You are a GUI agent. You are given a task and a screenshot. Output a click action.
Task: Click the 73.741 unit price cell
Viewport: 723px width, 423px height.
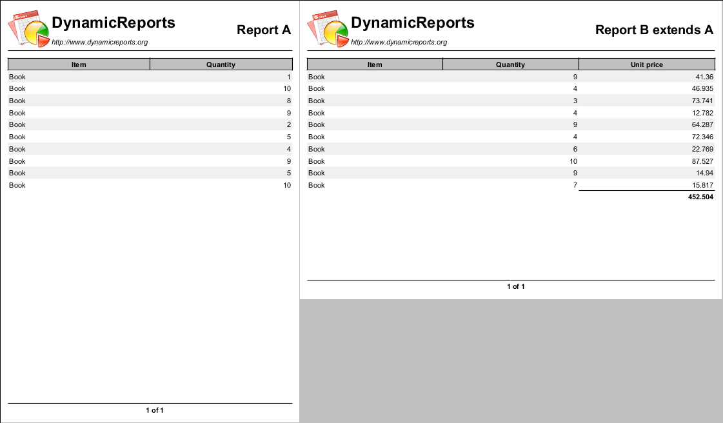coord(702,101)
